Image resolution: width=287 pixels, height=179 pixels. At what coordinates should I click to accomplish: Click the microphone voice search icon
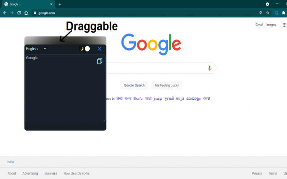pyautogui.click(x=209, y=68)
